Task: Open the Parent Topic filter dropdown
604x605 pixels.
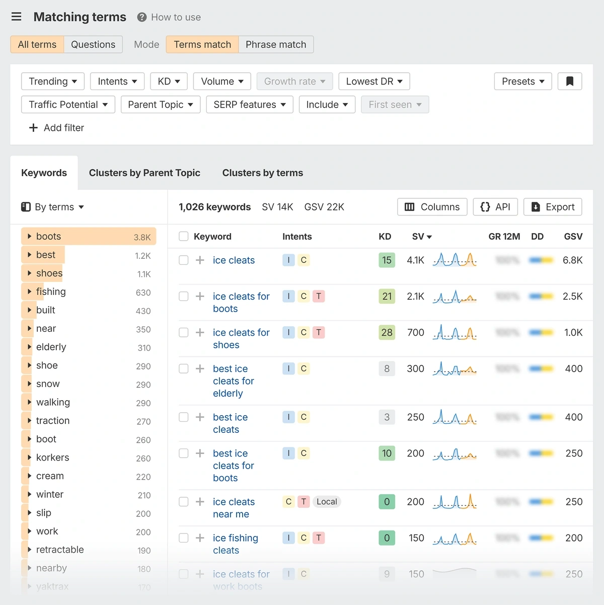Action: coord(161,104)
